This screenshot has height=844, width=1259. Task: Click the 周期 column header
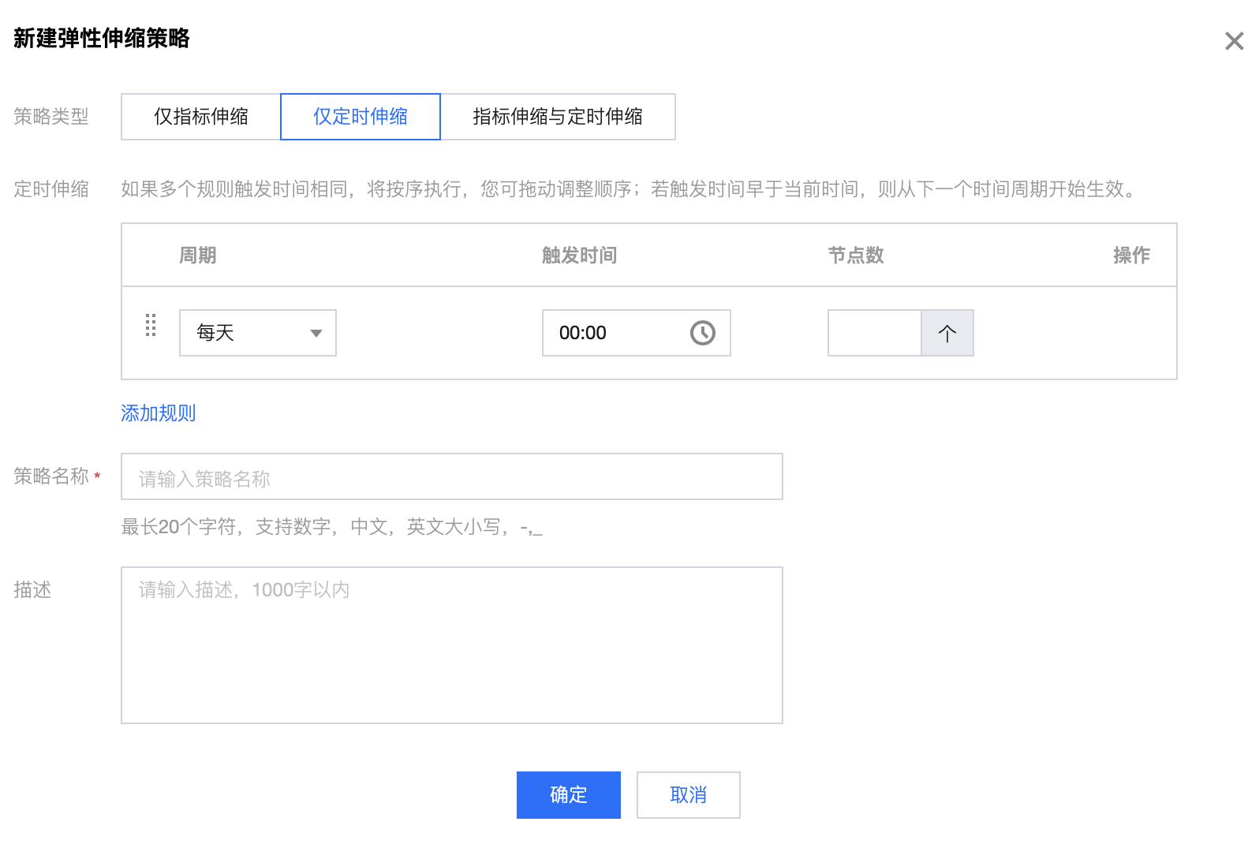[x=198, y=256]
